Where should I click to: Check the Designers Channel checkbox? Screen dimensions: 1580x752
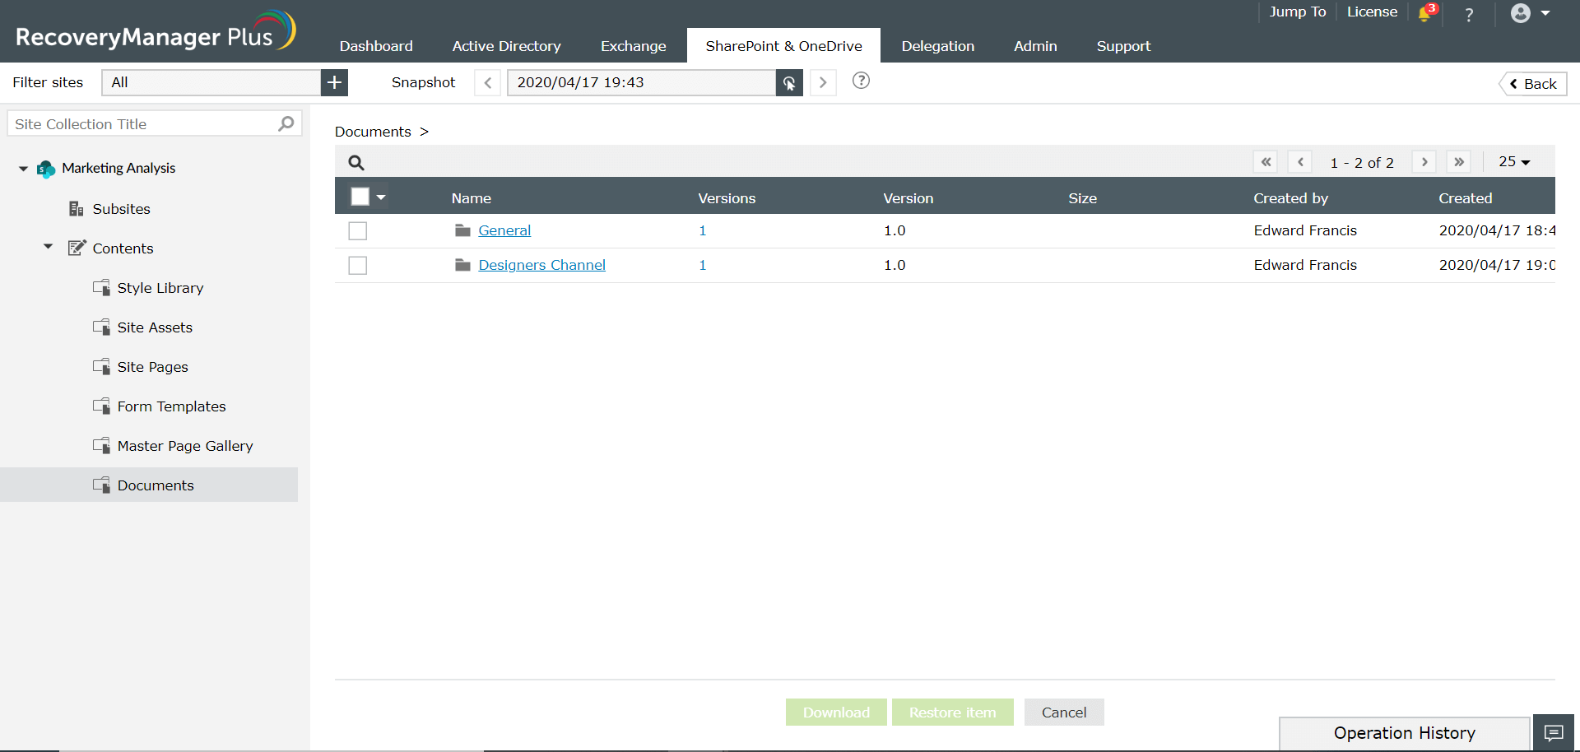[x=357, y=265]
